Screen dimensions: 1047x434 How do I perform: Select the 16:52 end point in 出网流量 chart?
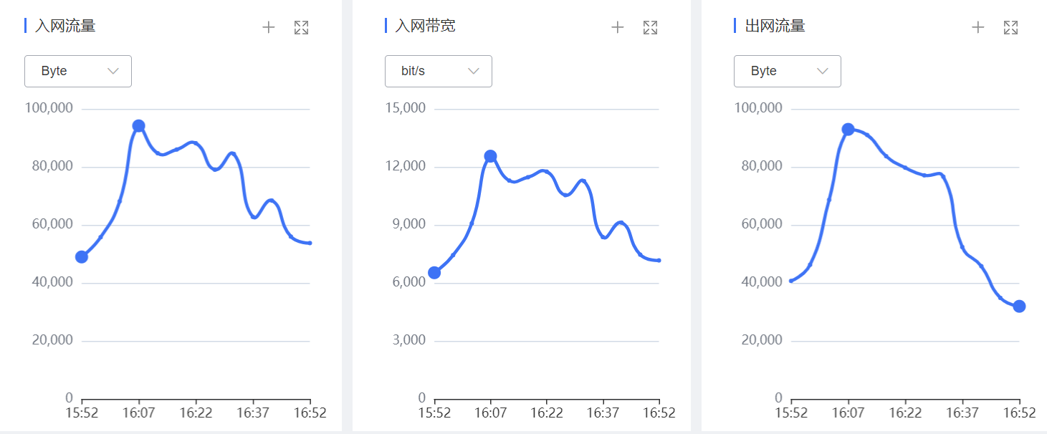1019,307
